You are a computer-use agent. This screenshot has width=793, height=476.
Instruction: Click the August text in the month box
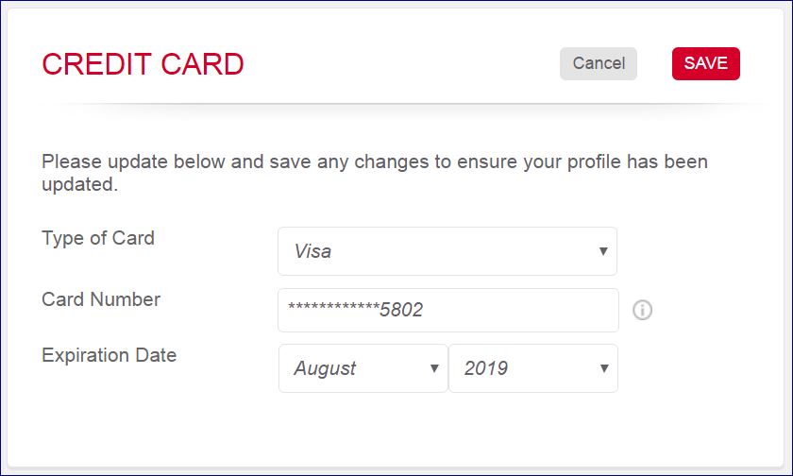pyautogui.click(x=325, y=368)
